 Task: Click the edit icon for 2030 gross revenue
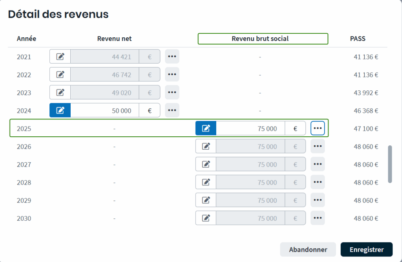[x=206, y=218]
